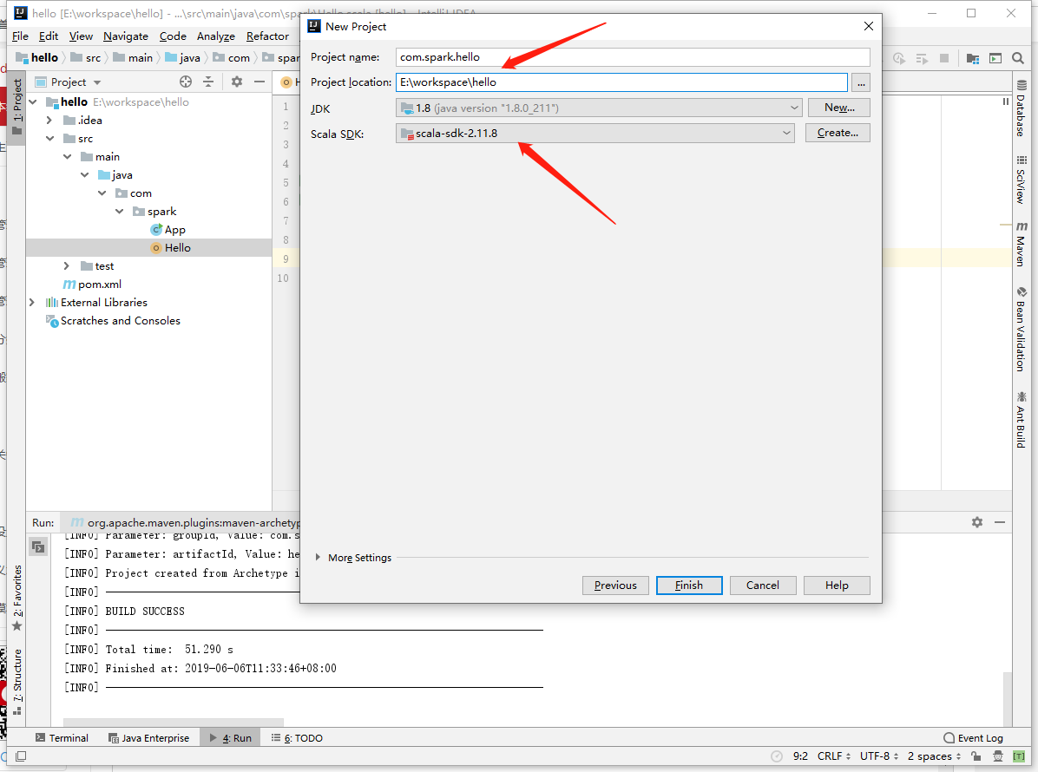Image resolution: width=1038 pixels, height=772 pixels.
Task: Open the Structure side tab
Action: tap(17, 682)
